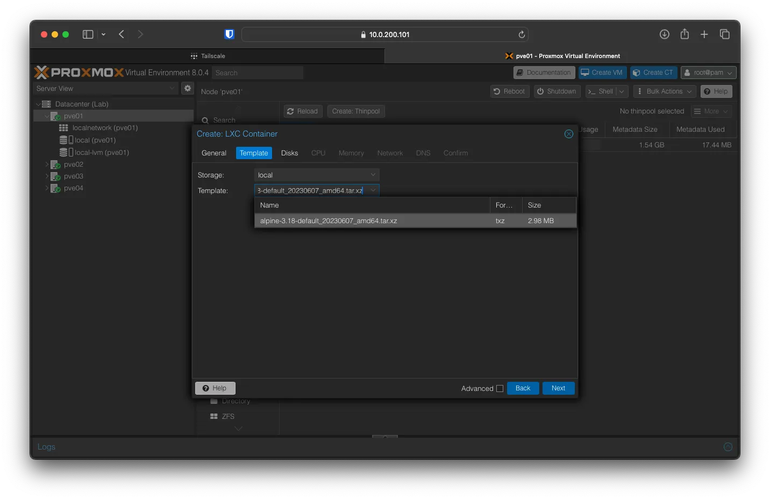Open a new tab with the plus icon

click(x=704, y=34)
